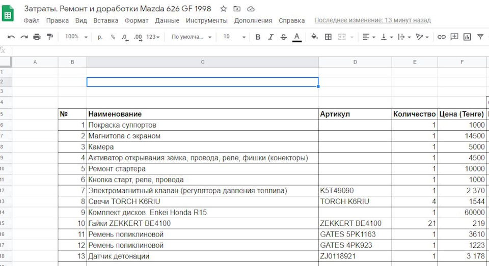Open text rotation dropdown

422,37
